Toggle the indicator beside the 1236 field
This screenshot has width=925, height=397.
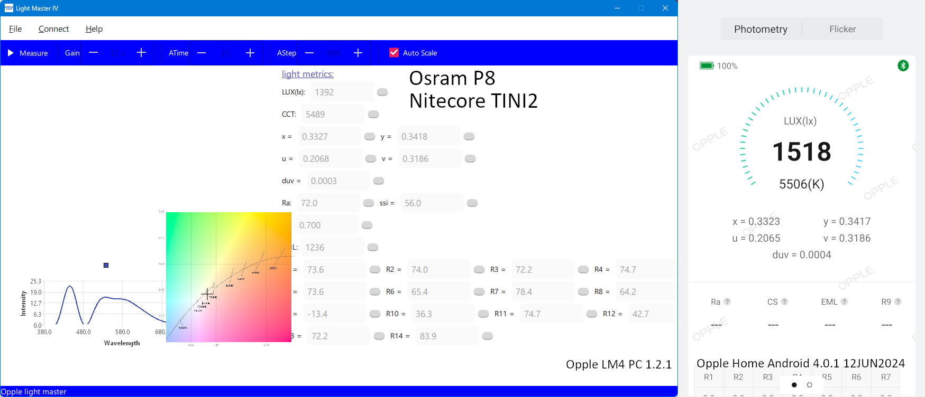373,247
